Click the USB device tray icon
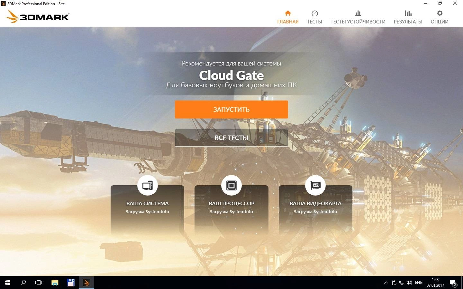This screenshot has width=463, height=289. [394, 283]
